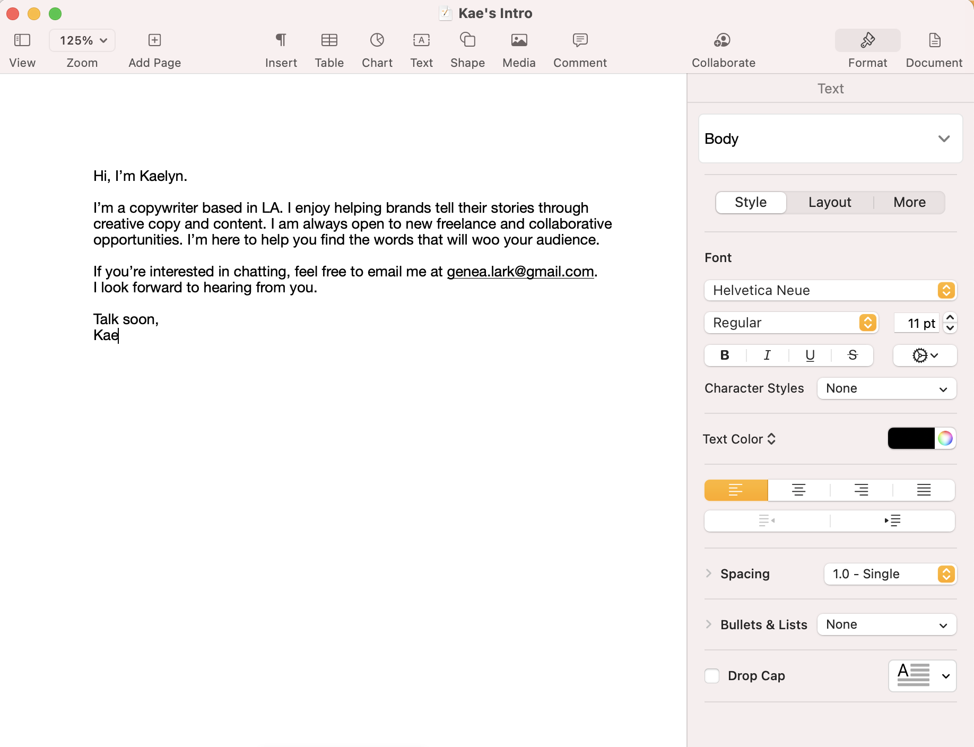
Task: Open the Zoom 125% dropdown
Action: pos(82,40)
